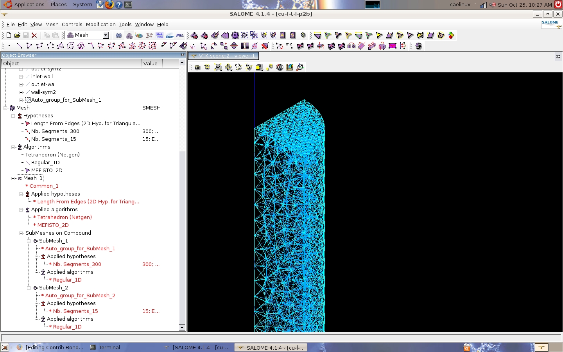
Task: Click the Scalar bar properties colored icon
Action: click(x=451, y=35)
